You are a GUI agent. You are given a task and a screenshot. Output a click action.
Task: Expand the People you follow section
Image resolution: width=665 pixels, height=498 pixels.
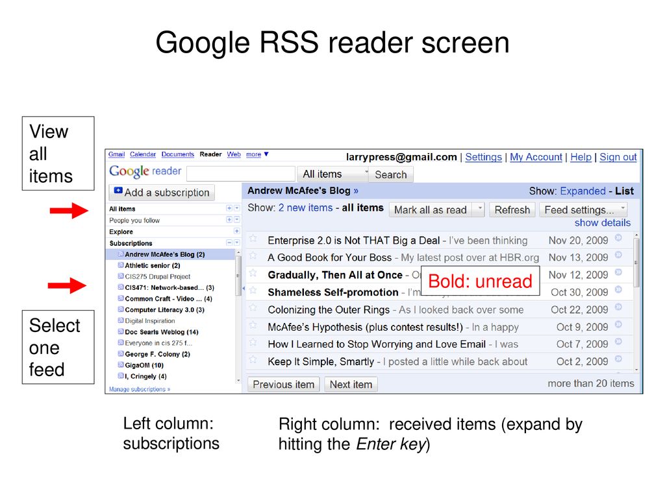229,220
